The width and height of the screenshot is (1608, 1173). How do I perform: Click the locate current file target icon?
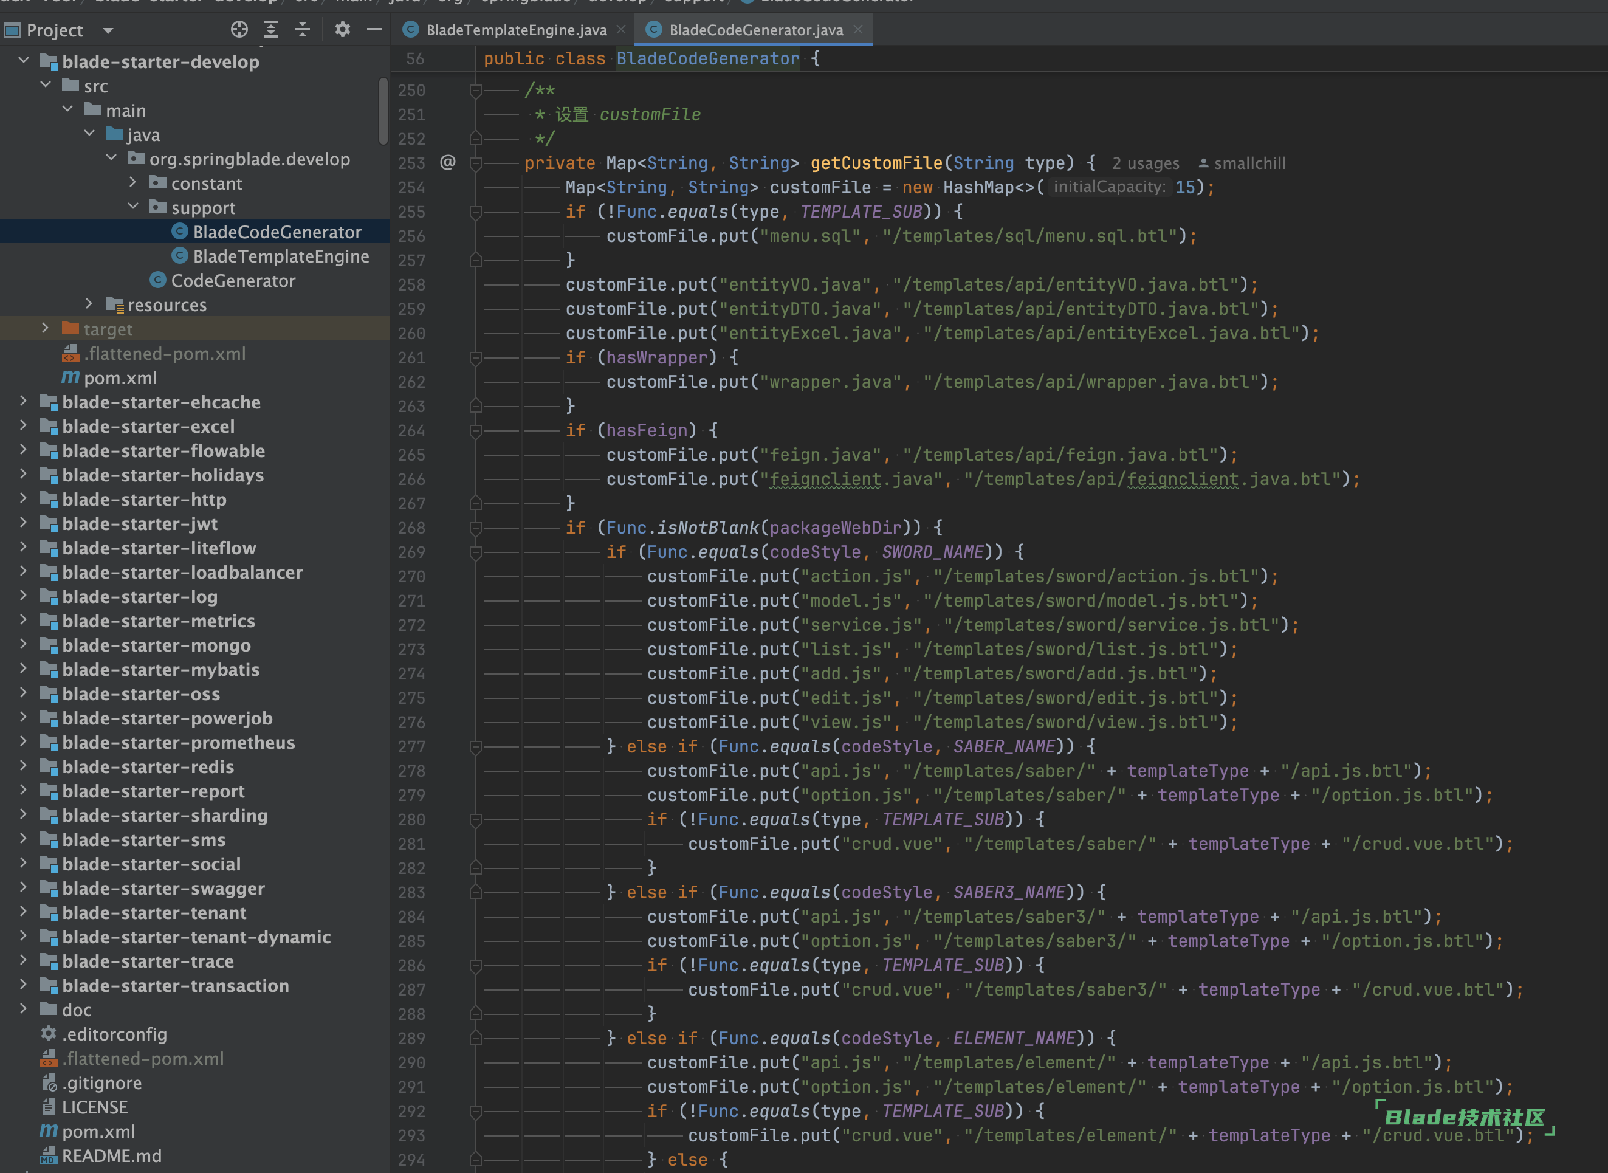click(239, 29)
